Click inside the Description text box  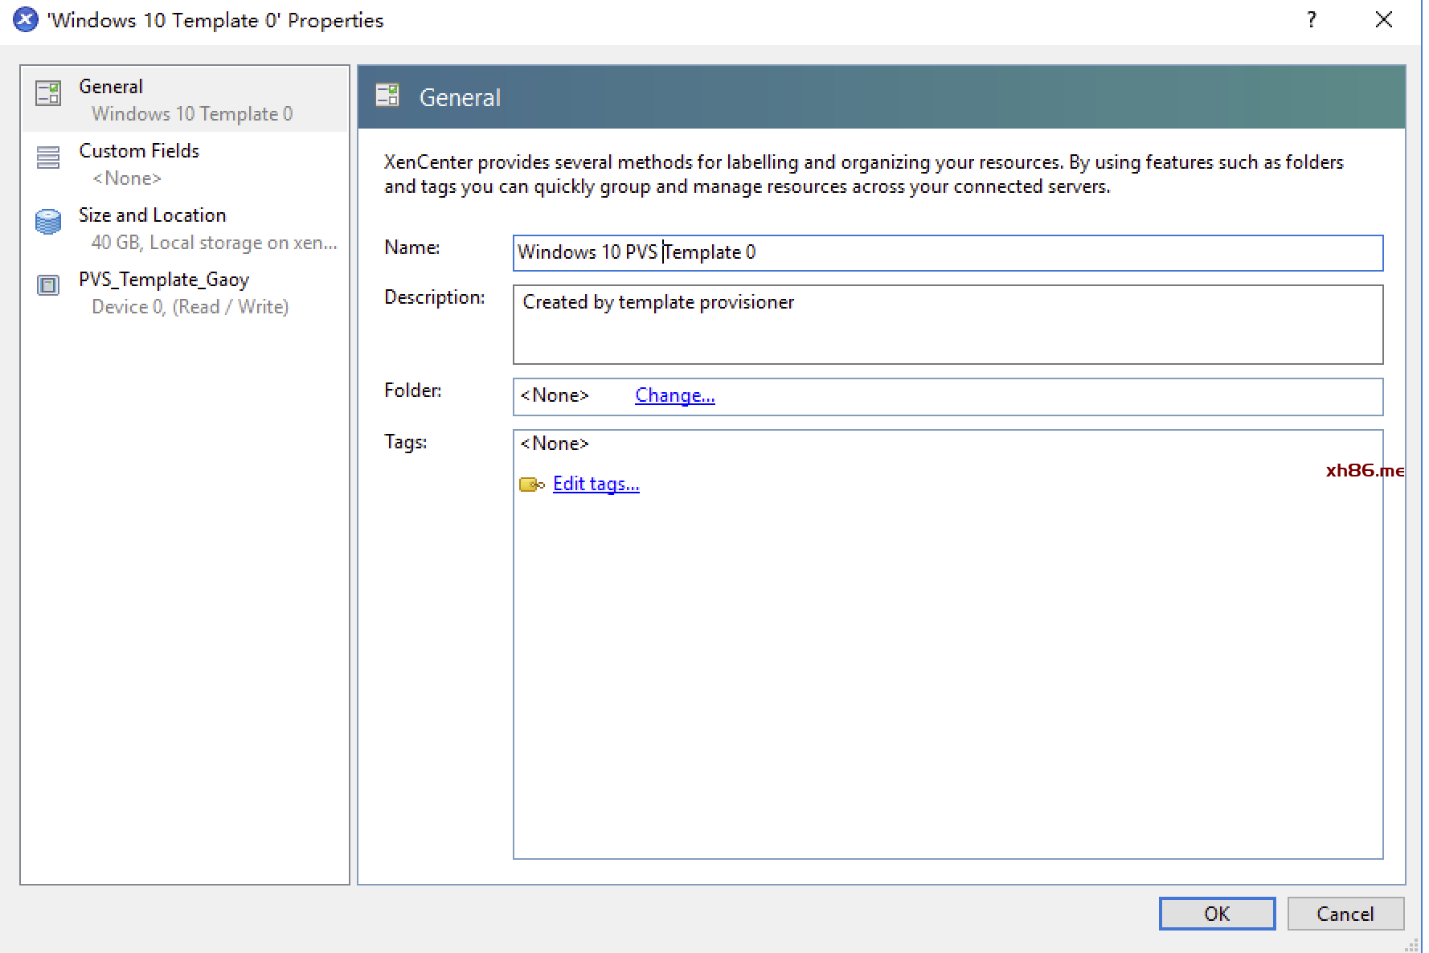(948, 325)
